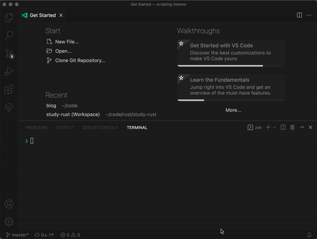The image size is (317, 239).
Task: Open Learn the Fundamentals walkthrough
Action: click(x=231, y=87)
